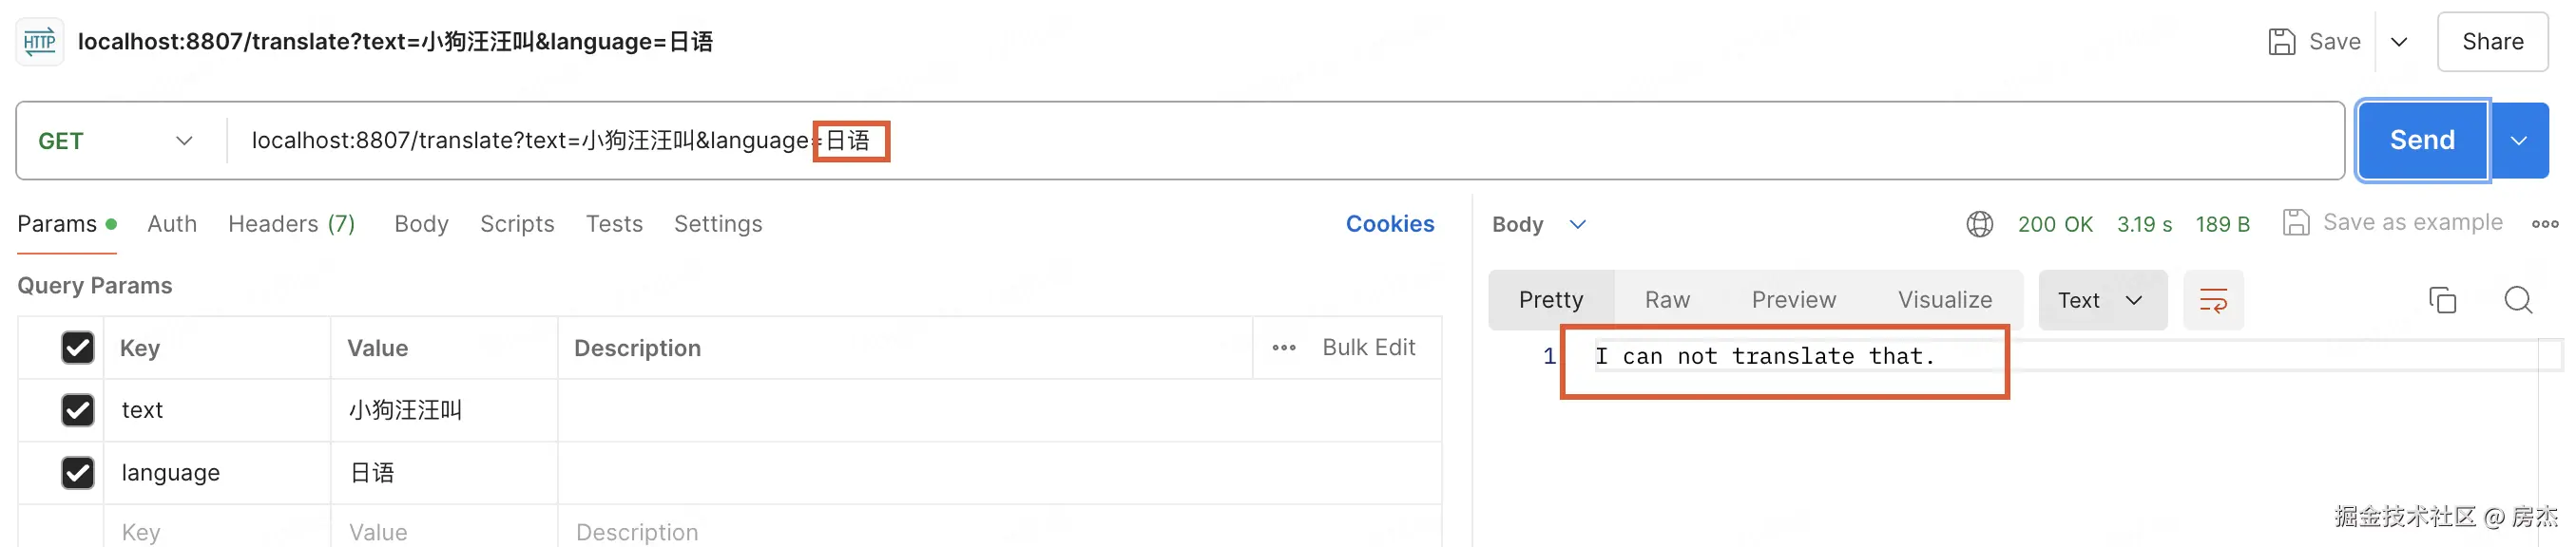Uncheck the text parameter checkbox
The width and height of the screenshot is (2576, 547).
pos(78,410)
